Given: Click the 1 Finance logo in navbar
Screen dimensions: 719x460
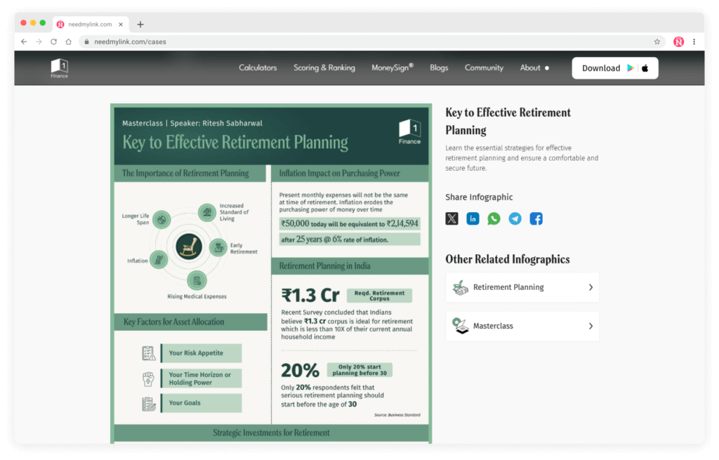Looking at the screenshot, I should (x=59, y=67).
